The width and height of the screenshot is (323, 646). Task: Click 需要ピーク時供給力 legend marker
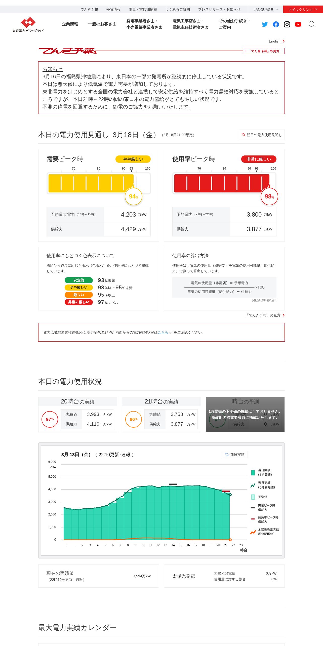[x=253, y=508]
